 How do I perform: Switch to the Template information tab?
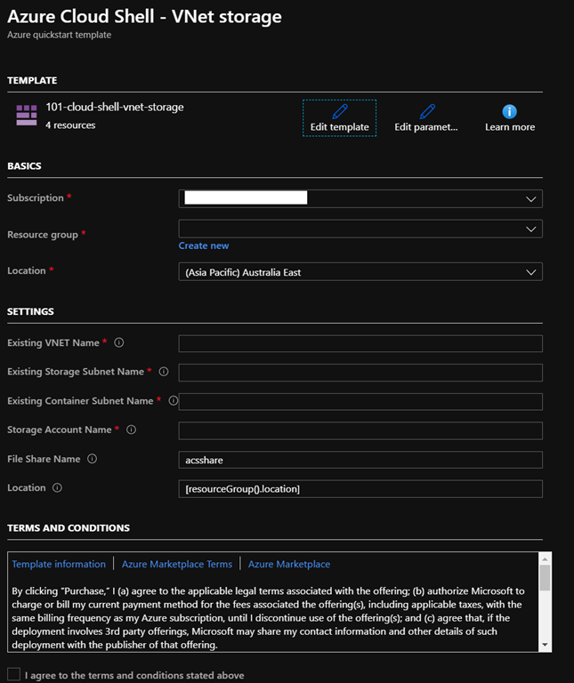click(x=58, y=564)
